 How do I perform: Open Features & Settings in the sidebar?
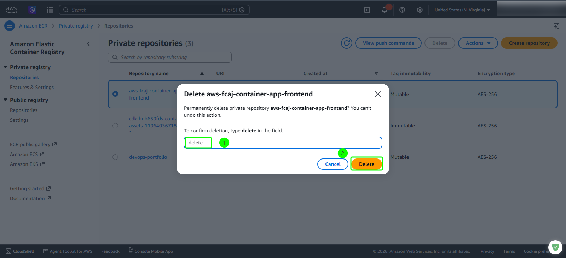pyautogui.click(x=32, y=87)
